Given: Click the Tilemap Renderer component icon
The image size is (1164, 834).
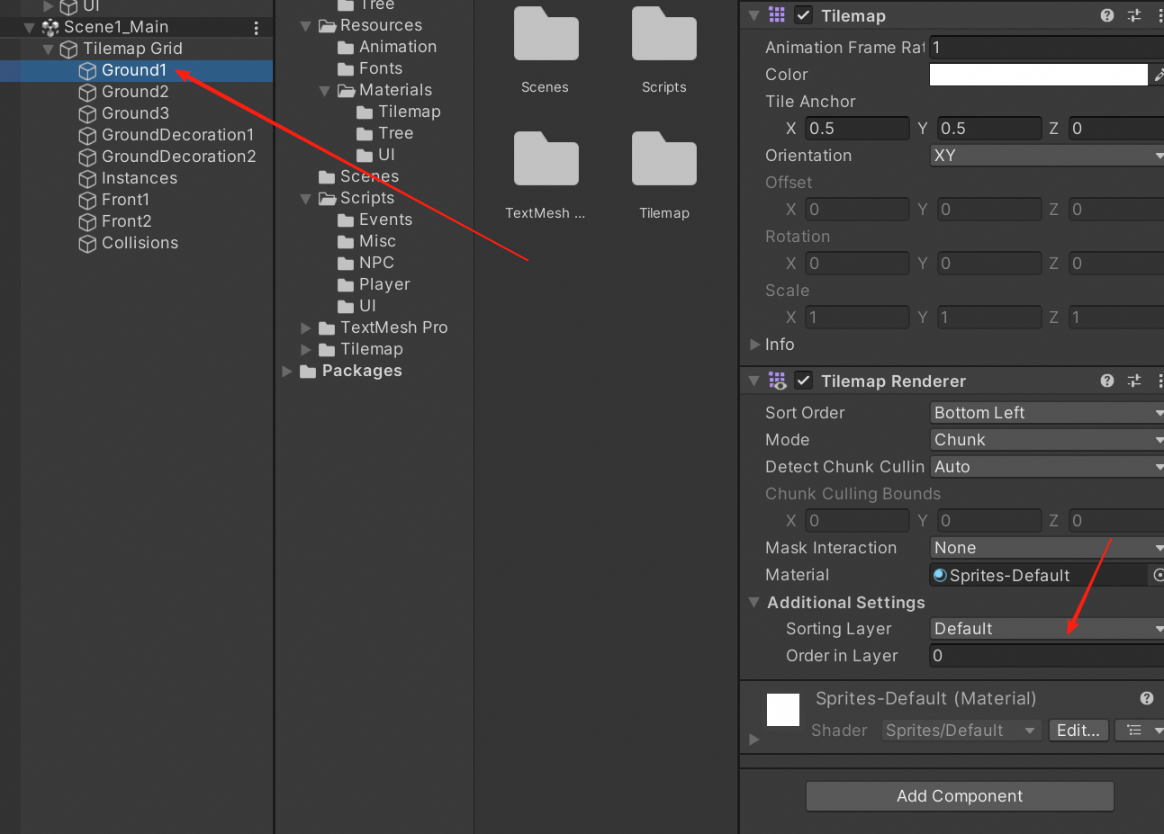Looking at the screenshot, I should pyautogui.click(x=776, y=381).
